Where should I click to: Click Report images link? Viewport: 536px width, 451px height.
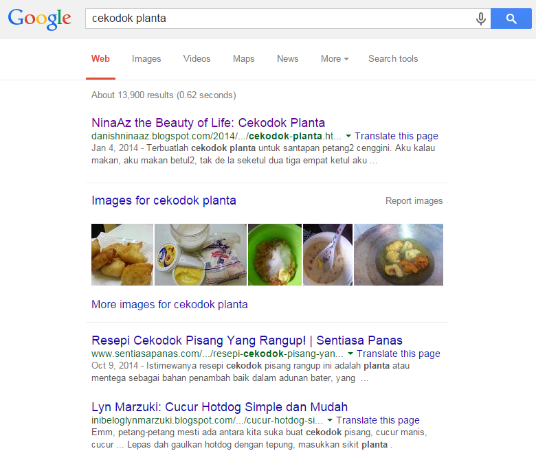coord(414,200)
